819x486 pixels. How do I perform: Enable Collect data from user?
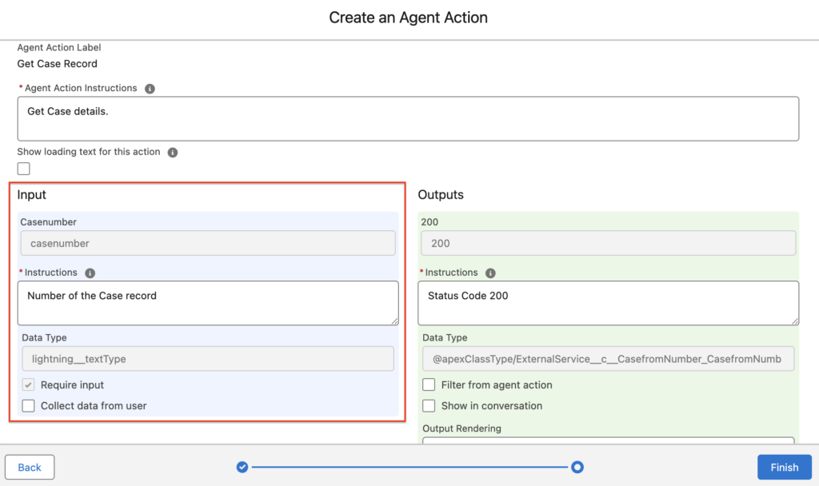point(28,405)
